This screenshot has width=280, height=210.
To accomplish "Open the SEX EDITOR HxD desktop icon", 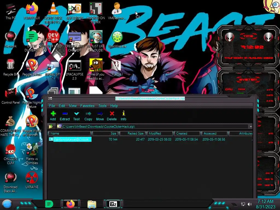I will 74,11.
